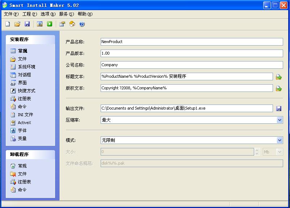Select 注册表 under 安装程序
This screenshot has width=290, height=208.
[21, 99]
